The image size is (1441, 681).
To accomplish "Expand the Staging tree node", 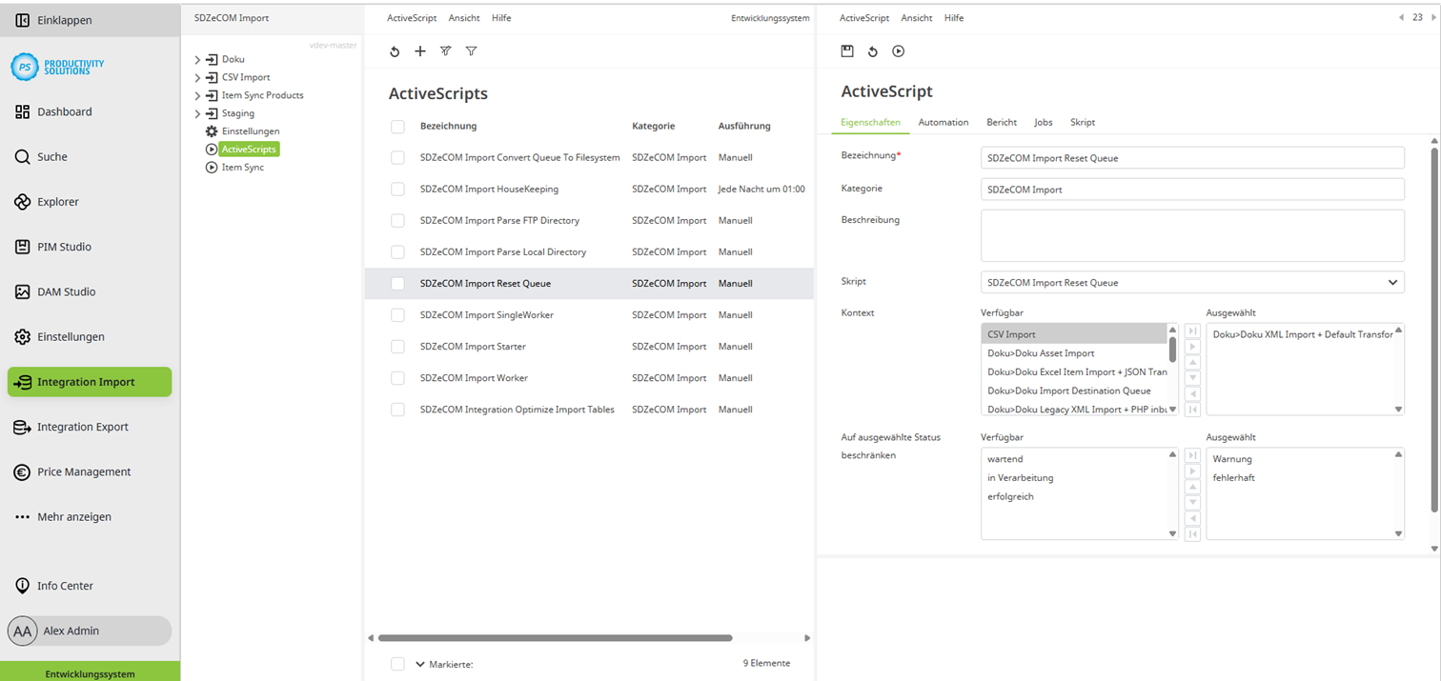I will pyautogui.click(x=198, y=112).
